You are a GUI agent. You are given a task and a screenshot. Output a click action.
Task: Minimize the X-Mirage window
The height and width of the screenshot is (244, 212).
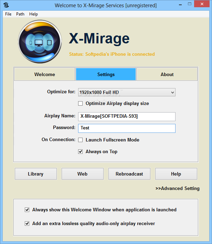click(180, 4)
